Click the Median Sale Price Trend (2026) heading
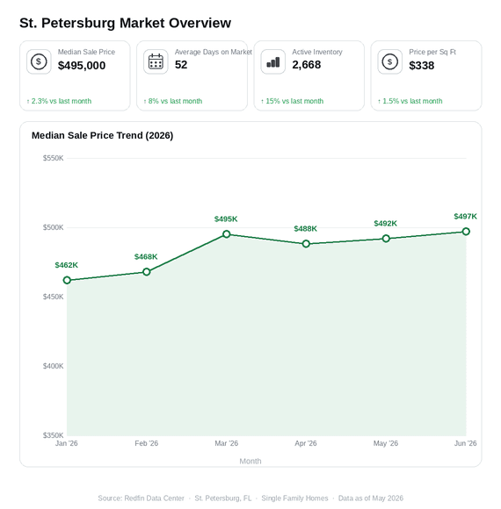This screenshot has height=509, width=501. tap(103, 135)
